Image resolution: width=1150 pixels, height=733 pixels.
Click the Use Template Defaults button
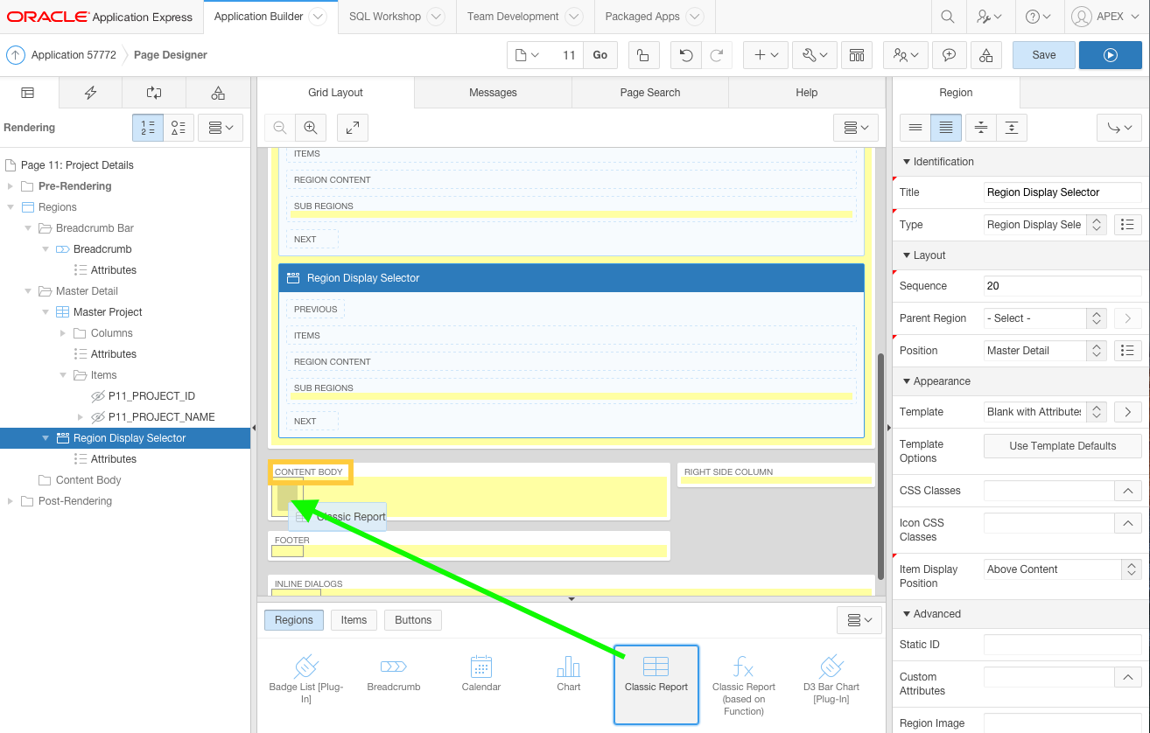point(1062,446)
